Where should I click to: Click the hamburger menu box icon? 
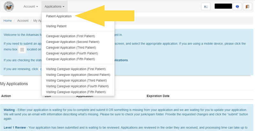click(x=22, y=49)
